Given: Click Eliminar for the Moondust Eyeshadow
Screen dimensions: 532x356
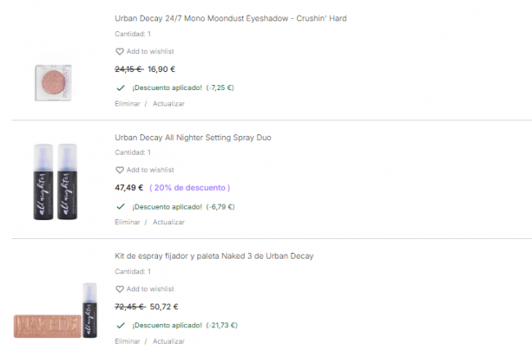Looking at the screenshot, I should tap(128, 104).
